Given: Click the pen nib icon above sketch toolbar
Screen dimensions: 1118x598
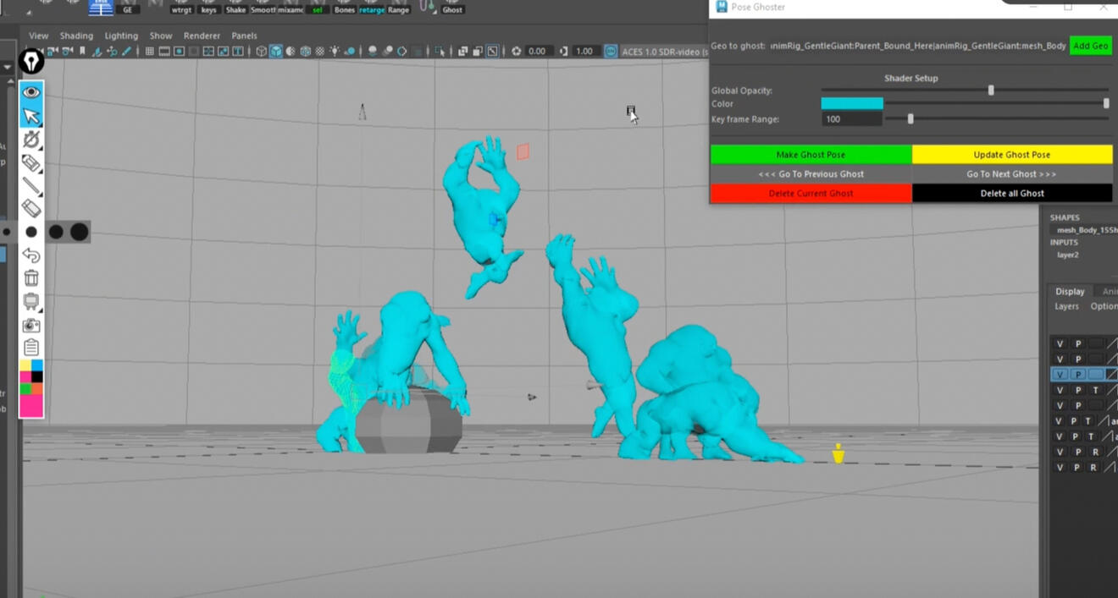Looking at the screenshot, I should [31, 62].
